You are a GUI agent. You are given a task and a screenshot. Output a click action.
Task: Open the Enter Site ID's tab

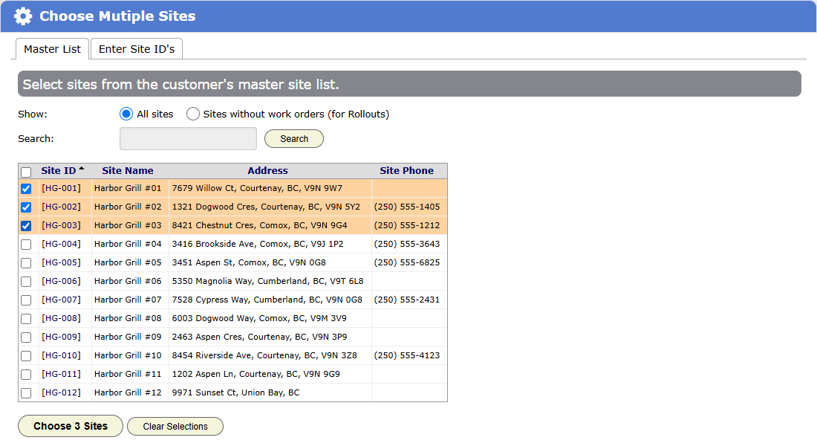tap(137, 49)
